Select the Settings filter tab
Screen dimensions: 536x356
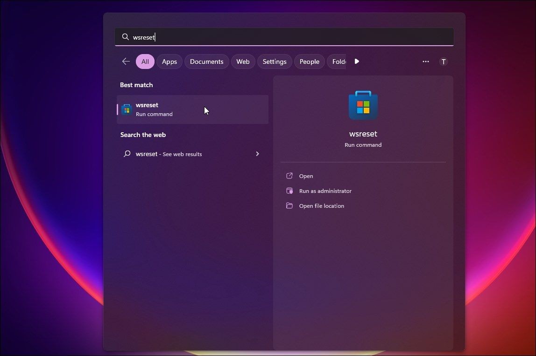click(275, 62)
